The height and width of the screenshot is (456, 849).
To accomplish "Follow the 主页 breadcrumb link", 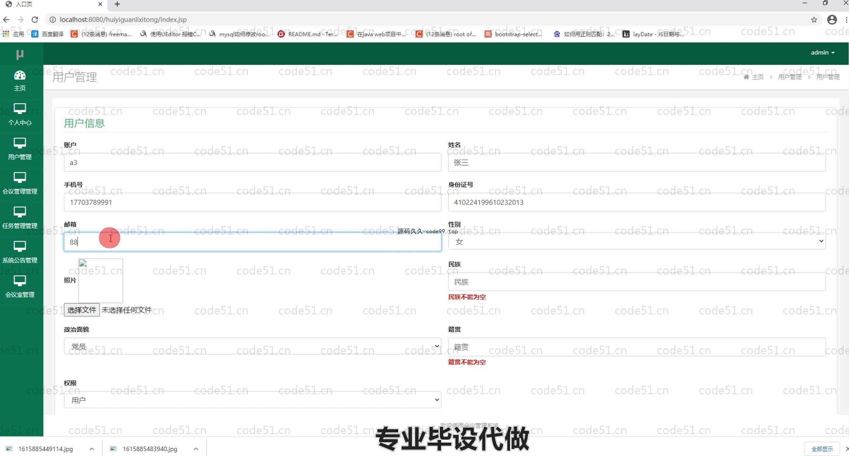I will 757,77.
